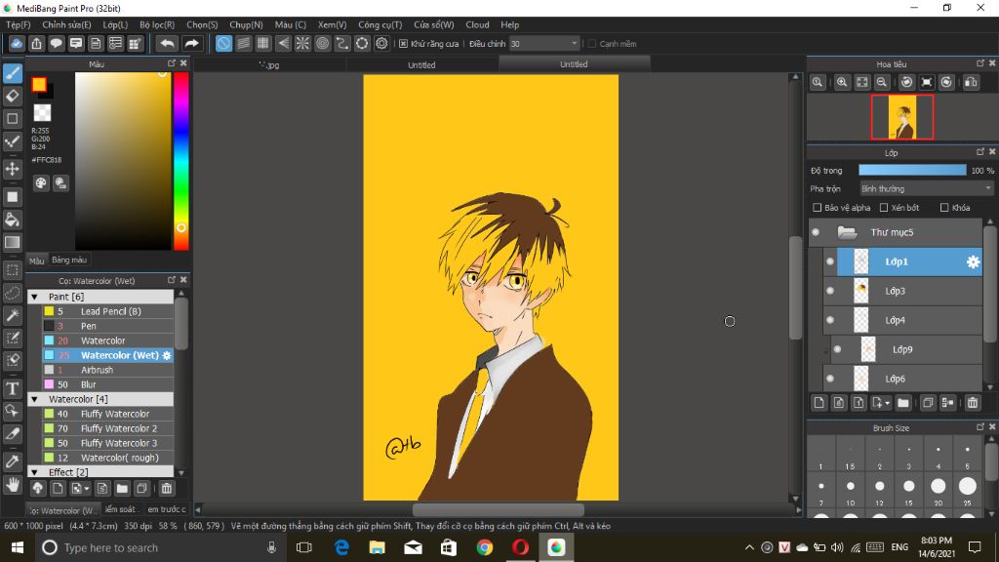Click the orange foreground color swatch
999x562 pixels.
(x=39, y=84)
